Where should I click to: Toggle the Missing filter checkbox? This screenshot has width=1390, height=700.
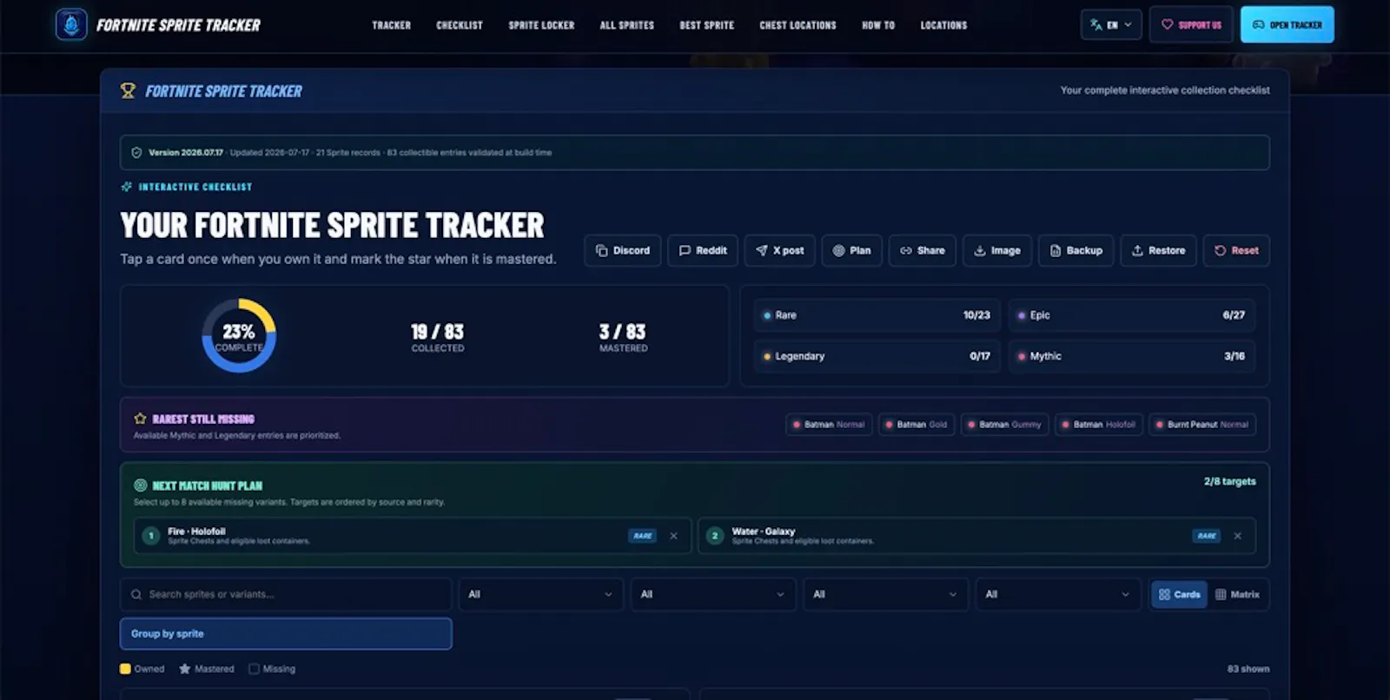pos(254,669)
